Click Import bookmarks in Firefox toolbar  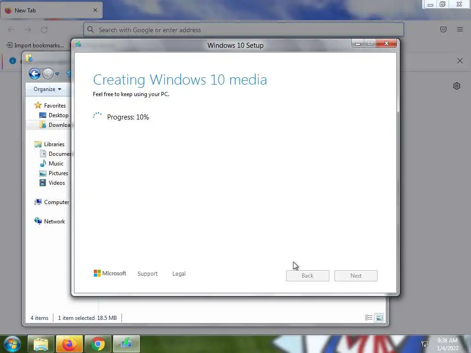pos(35,46)
